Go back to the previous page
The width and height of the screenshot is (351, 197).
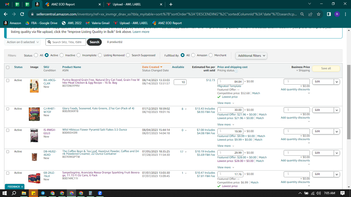pos(6,14)
